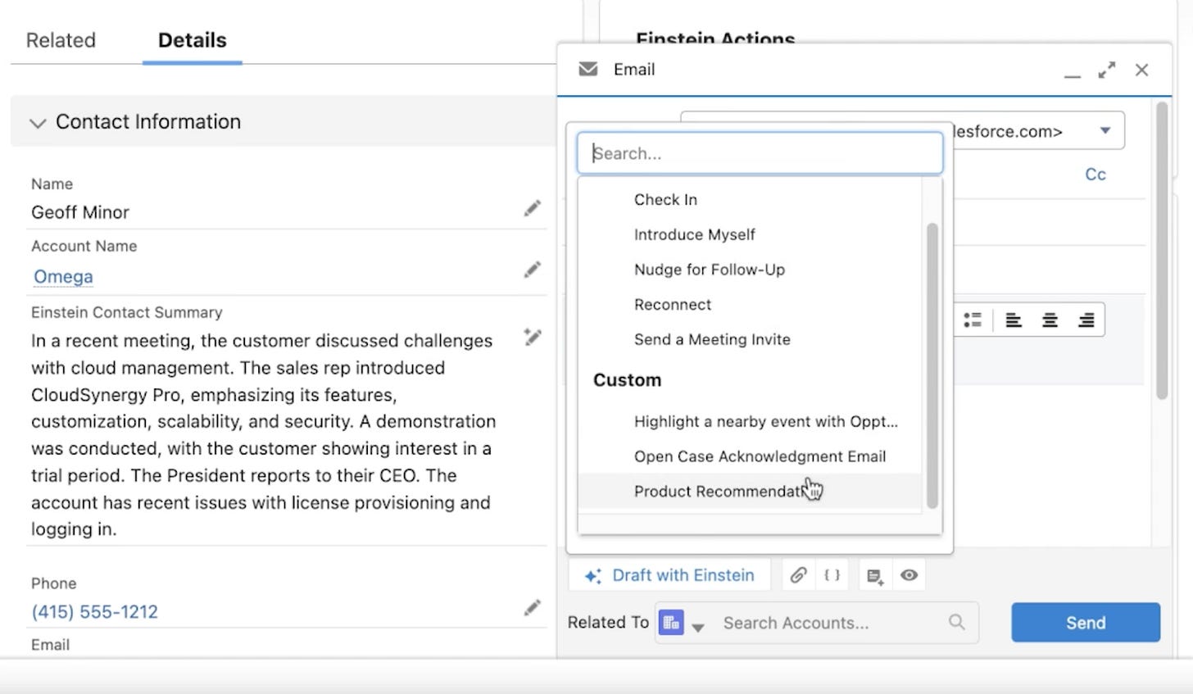
Task: Center align the email text
Action: [1050, 320]
